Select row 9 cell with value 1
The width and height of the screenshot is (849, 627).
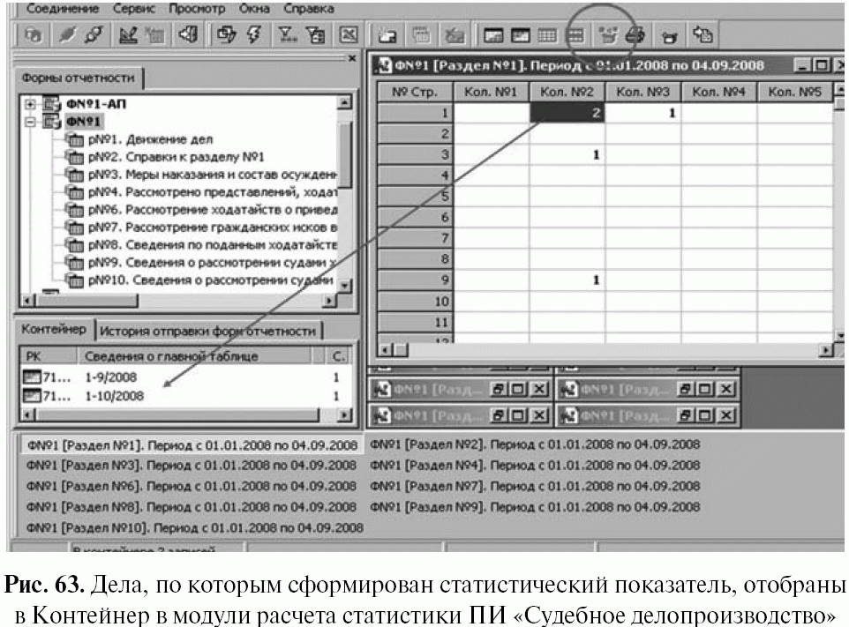point(567,280)
